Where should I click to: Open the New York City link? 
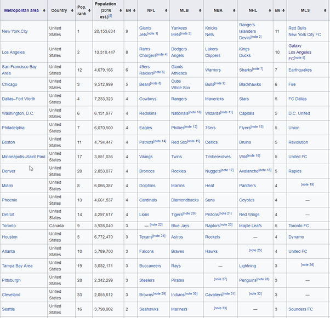tap(15, 31)
